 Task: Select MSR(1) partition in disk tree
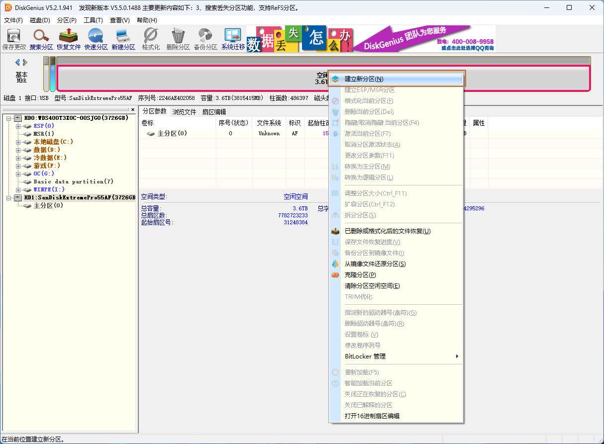point(44,134)
